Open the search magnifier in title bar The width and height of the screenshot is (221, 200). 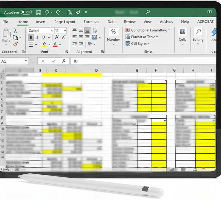coord(148,12)
